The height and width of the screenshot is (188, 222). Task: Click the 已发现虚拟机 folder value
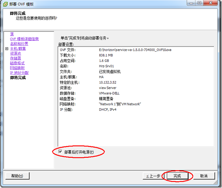point(110,71)
